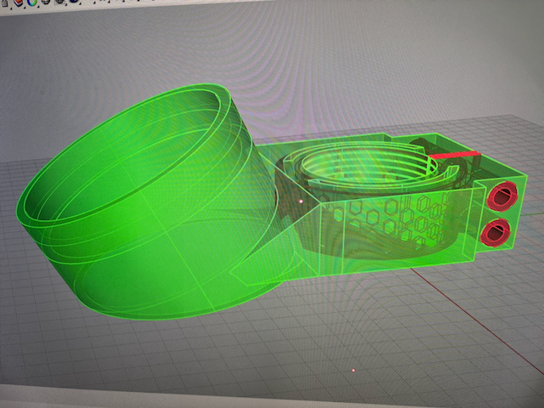Viewport: 544px width, 408px height.
Task: Open the layers icon in the toolbar
Action: (x=19, y=3)
